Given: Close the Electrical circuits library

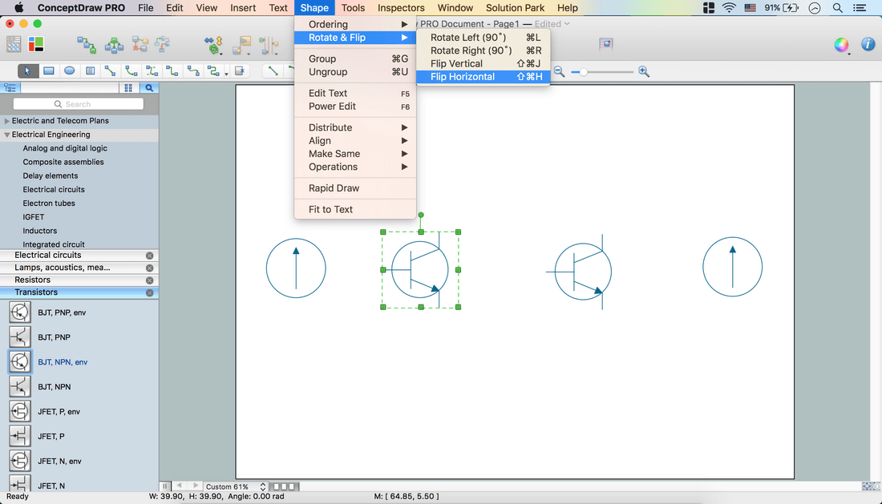Looking at the screenshot, I should 149,256.
